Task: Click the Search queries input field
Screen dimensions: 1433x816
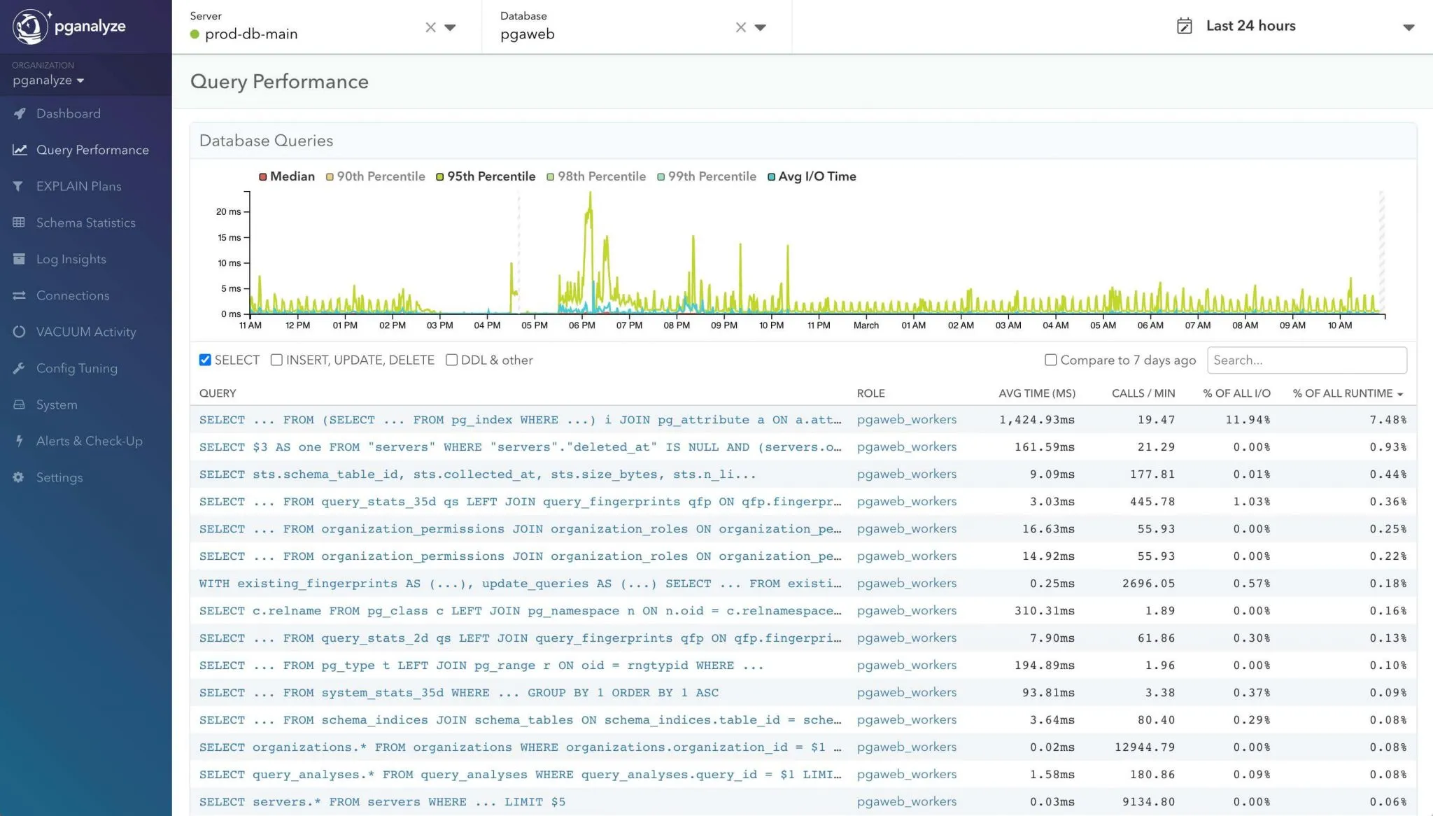Action: click(1307, 359)
